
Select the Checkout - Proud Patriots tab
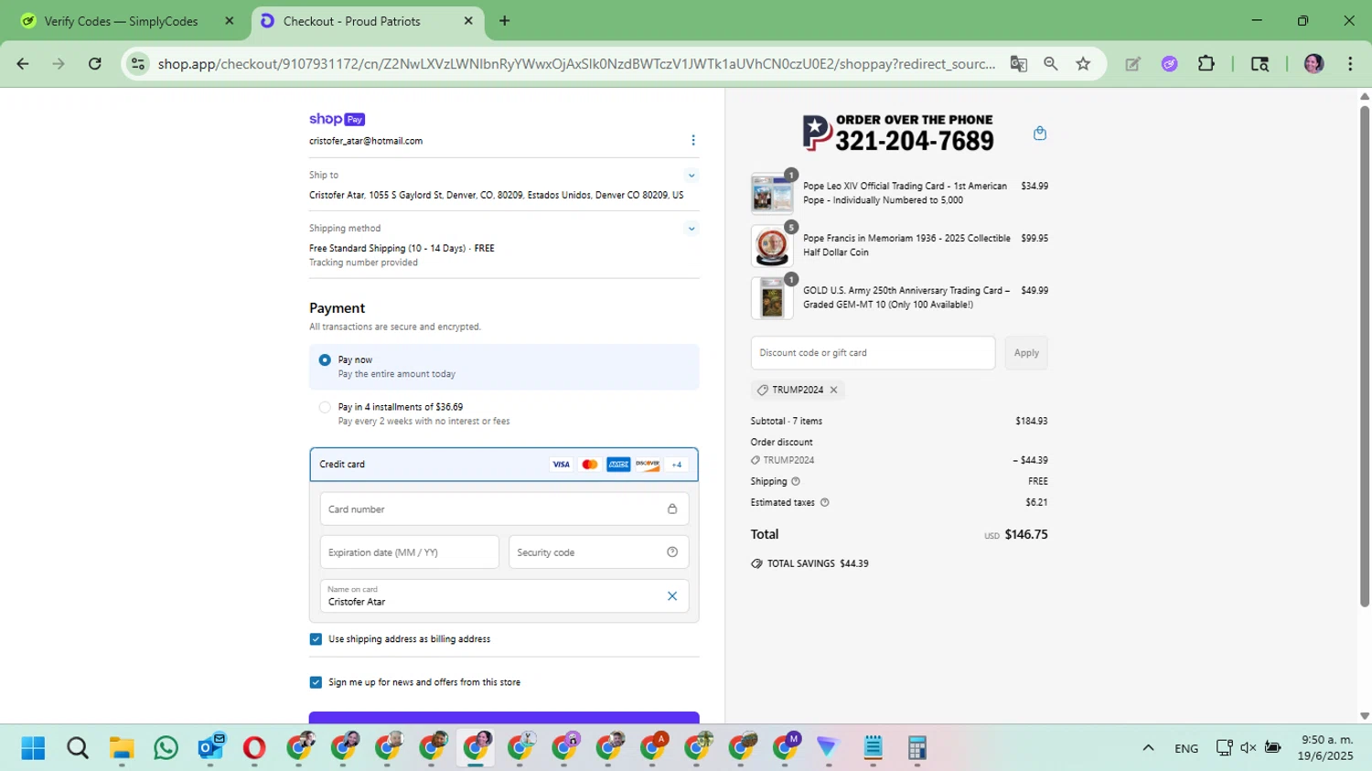(x=366, y=21)
